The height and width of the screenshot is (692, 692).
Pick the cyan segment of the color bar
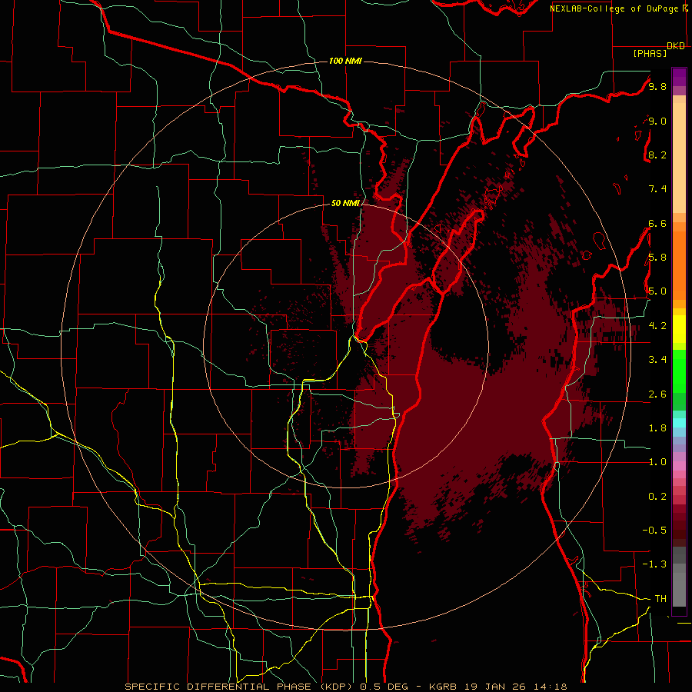(679, 423)
